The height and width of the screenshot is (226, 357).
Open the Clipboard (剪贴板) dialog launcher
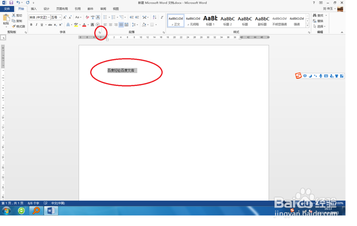click(x=26, y=32)
